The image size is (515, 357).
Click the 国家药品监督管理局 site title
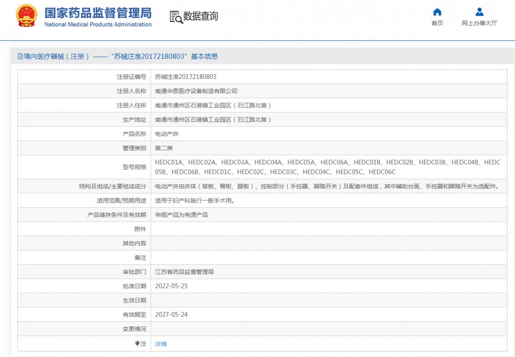(x=98, y=12)
